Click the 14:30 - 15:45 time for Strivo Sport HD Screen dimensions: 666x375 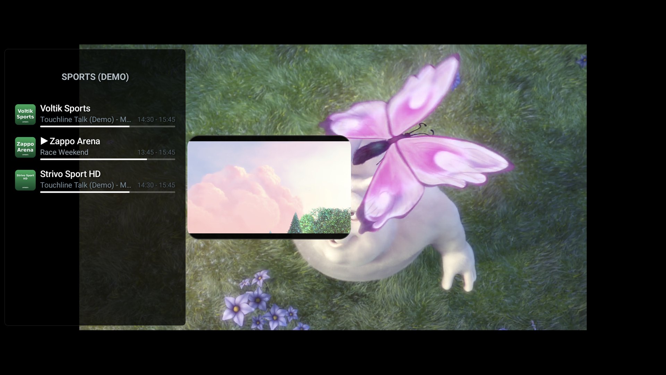coord(156,185)
